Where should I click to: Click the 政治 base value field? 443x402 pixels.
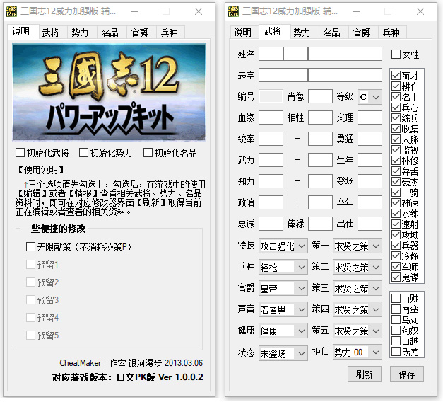point(271,202)
